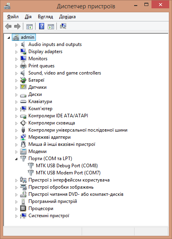The width and height of the screenshot is (172, 239).
Task: Click the Print queues printer icon
Action: pos(23,66)
